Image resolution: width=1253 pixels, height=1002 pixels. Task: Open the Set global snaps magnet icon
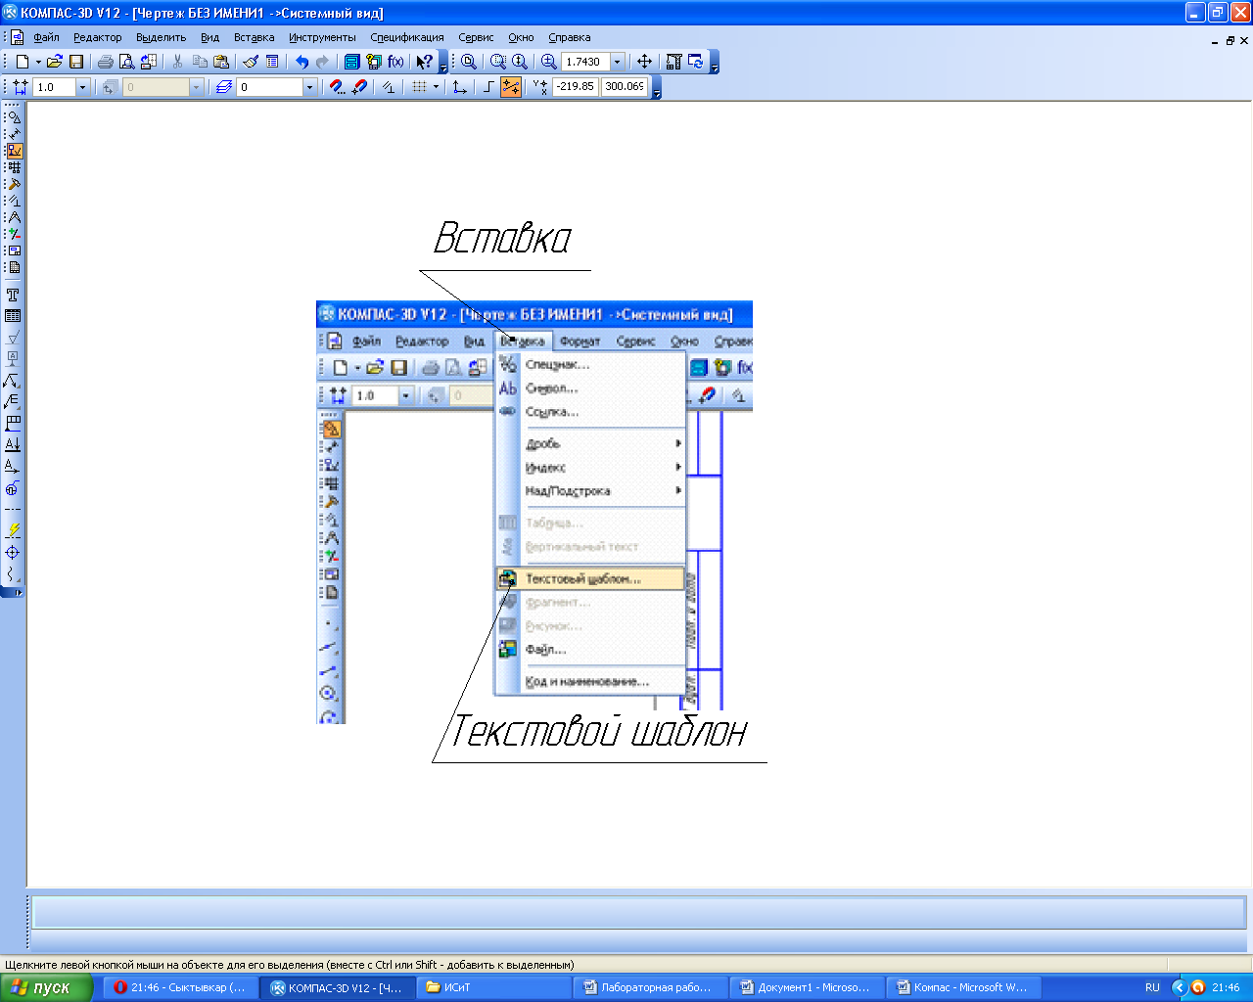[x=338, y=87]
